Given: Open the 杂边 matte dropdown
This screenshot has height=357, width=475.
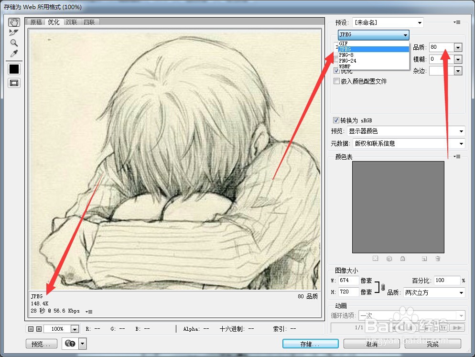Looking at the screenshot, I should point(458,71).
